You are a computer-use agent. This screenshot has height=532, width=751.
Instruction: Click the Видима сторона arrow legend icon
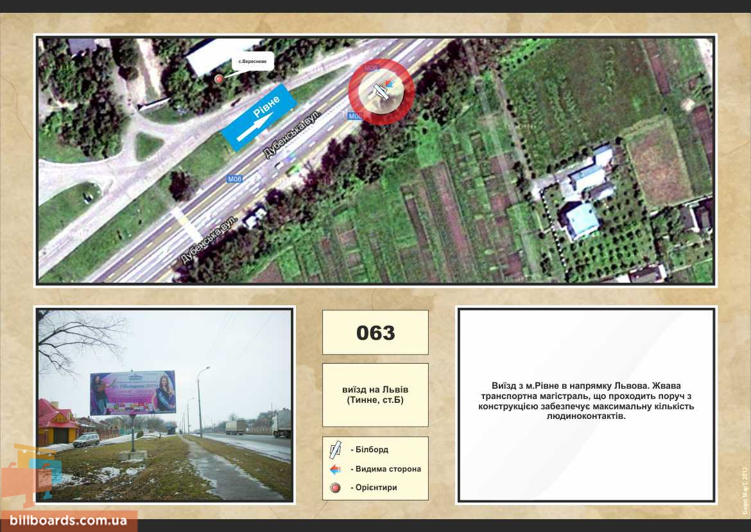[335, 469]
